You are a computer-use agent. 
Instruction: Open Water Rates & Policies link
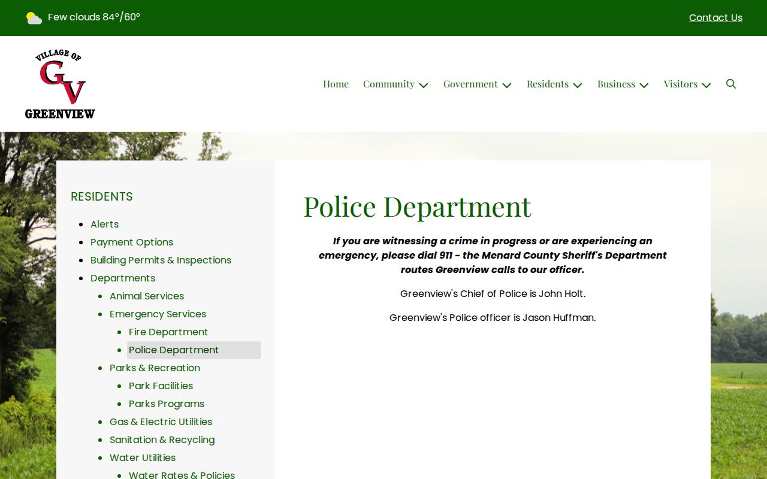tap(182, 475)
